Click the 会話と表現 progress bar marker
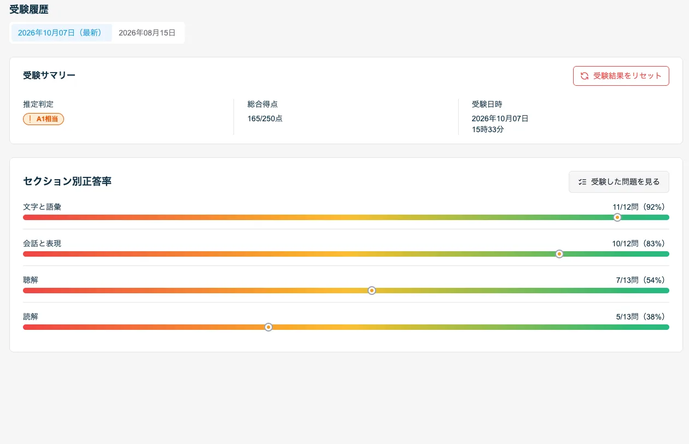 coord(559,254)
